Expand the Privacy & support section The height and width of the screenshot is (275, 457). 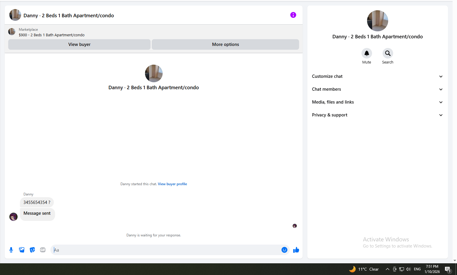click(377, 115)
